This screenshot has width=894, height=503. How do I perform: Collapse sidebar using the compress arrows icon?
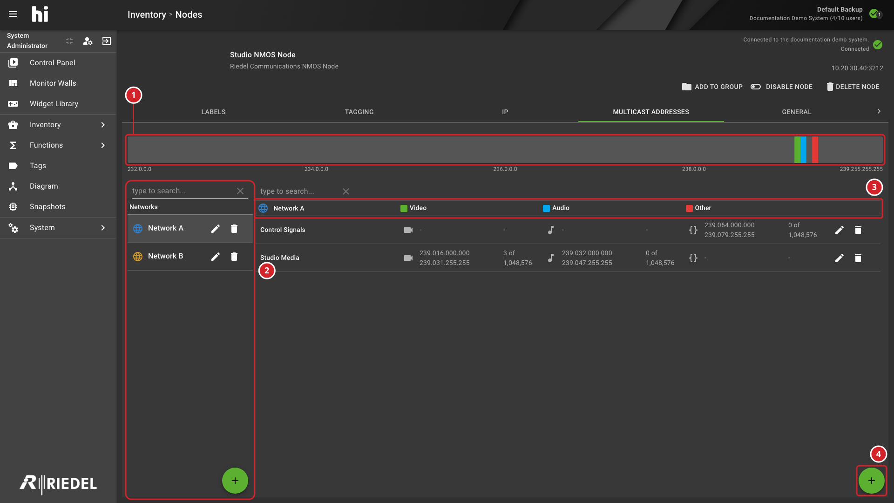click(69, 41)
